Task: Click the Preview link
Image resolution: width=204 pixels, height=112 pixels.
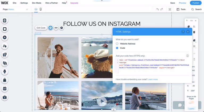Action: click(x=182, y=3)
